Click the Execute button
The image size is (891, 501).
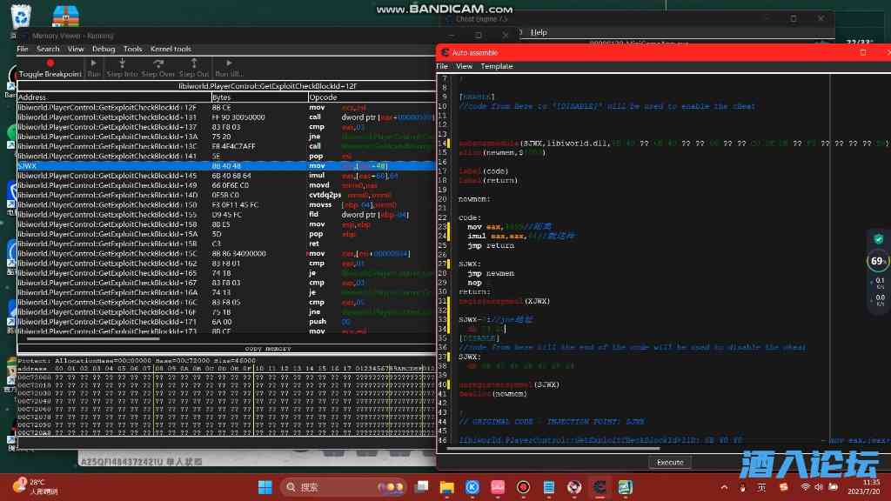click(x=669, y=462)
